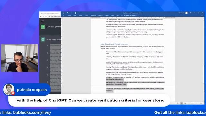
Task: Click the presenter webcam thumbnail
Action: (x=20, y=58)
